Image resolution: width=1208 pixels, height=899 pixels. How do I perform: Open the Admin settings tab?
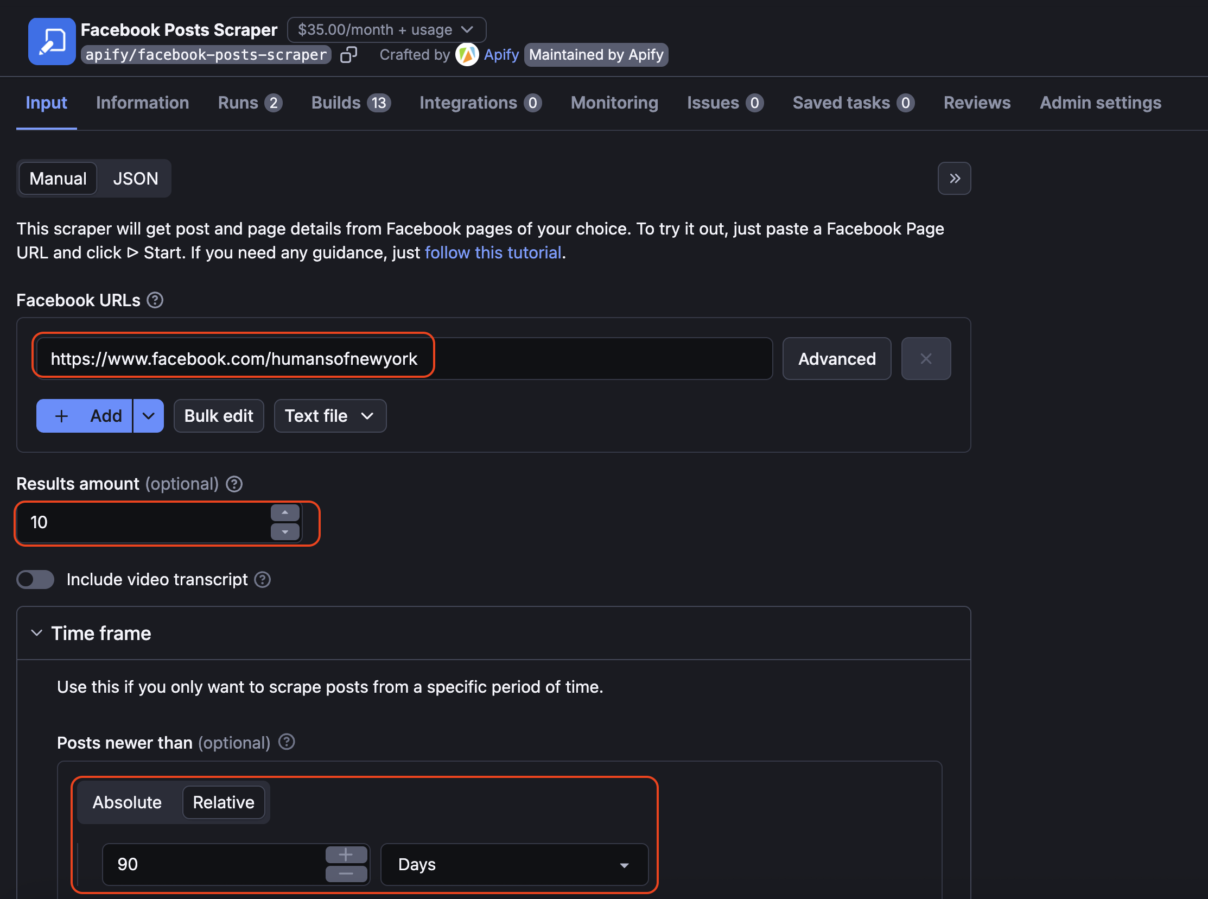coord(1101,103)
